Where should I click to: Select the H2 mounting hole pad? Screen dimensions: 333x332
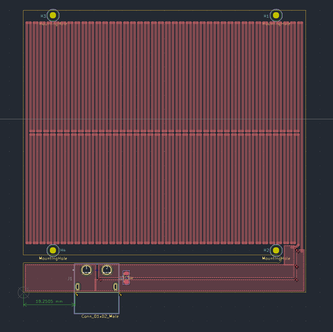pyautogui.click(x=276, y=250)
